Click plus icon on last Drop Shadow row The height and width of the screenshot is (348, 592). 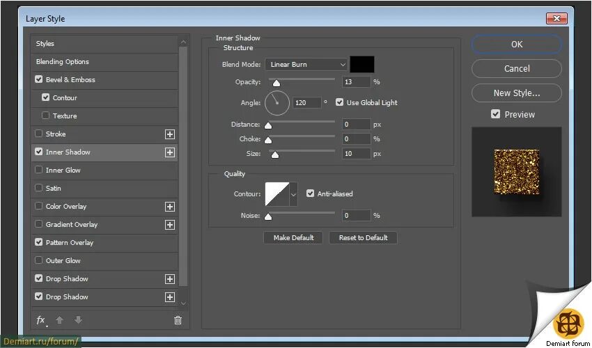pyautogui.click(x=170, y=297)
